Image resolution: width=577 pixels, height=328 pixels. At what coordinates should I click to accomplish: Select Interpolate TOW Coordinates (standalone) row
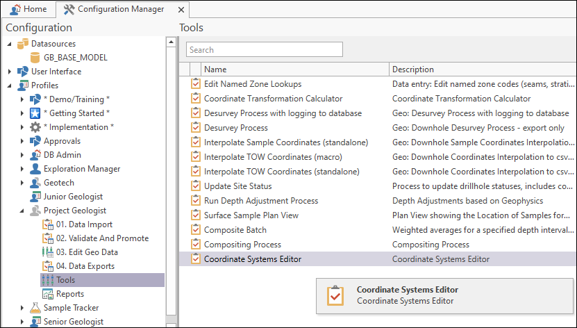(378, 172)
